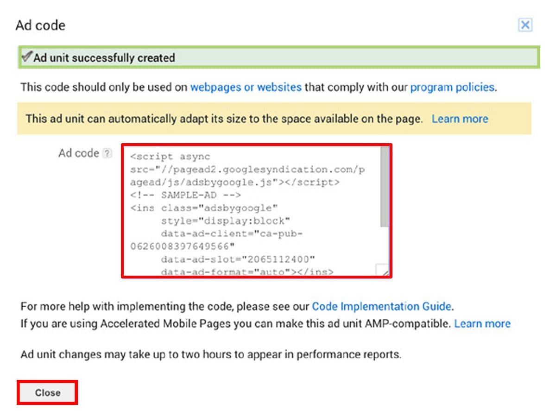Close the Ad code dialog with the X icon
Viewport: 556px width, 417px height.
point(525,25)
